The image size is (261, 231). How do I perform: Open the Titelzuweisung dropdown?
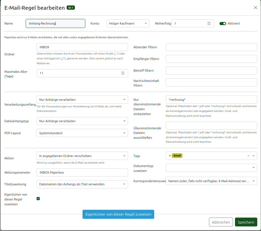tap(82, 184)
